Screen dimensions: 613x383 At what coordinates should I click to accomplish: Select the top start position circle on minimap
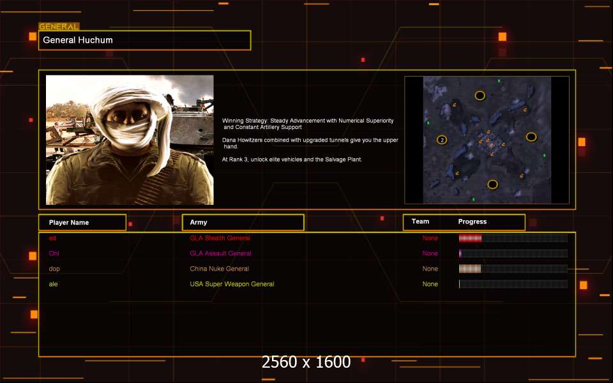click(x=480, y=95)
